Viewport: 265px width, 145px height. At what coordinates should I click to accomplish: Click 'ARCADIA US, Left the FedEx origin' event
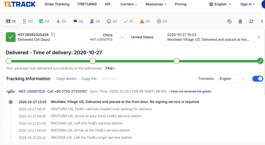(x=91, y=137)
